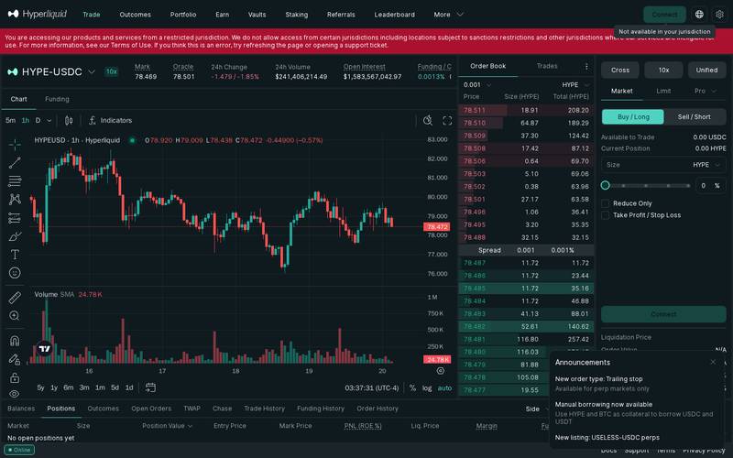Viewport: 733px width, 458px height.
Task: Click the Cross margin mode button
Action: pyautogui.click(x=620, y=71)
